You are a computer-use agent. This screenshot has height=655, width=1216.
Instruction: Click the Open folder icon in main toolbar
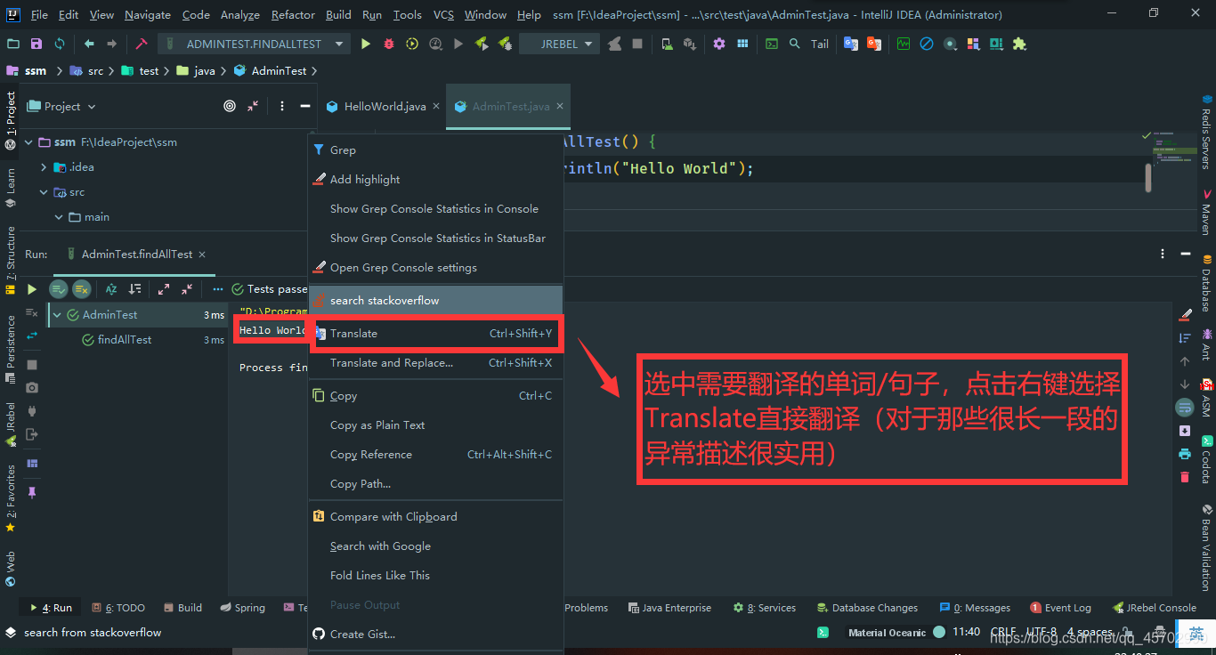pos(12,44)
